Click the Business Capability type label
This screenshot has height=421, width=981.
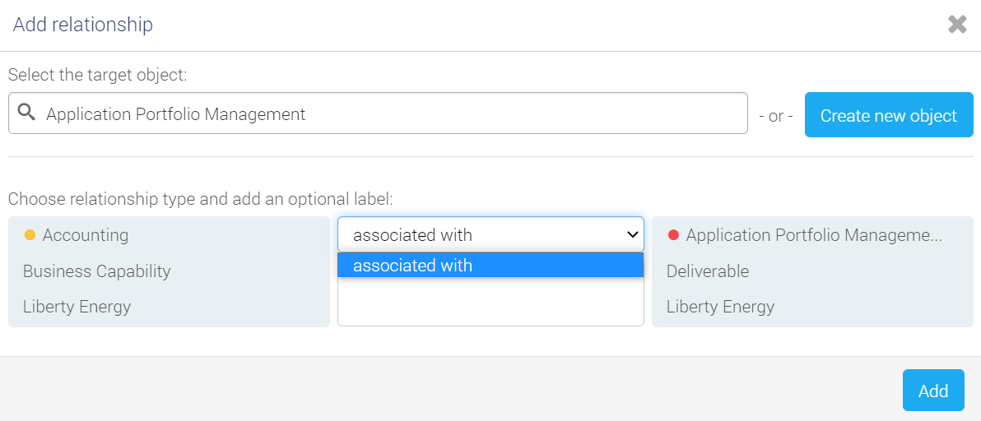[x=97, y=271]
